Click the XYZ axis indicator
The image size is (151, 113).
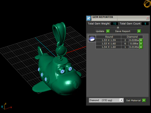[7, 106]
